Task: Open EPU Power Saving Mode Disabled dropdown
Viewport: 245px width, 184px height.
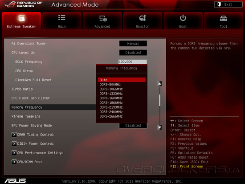Action: [133, 126]
